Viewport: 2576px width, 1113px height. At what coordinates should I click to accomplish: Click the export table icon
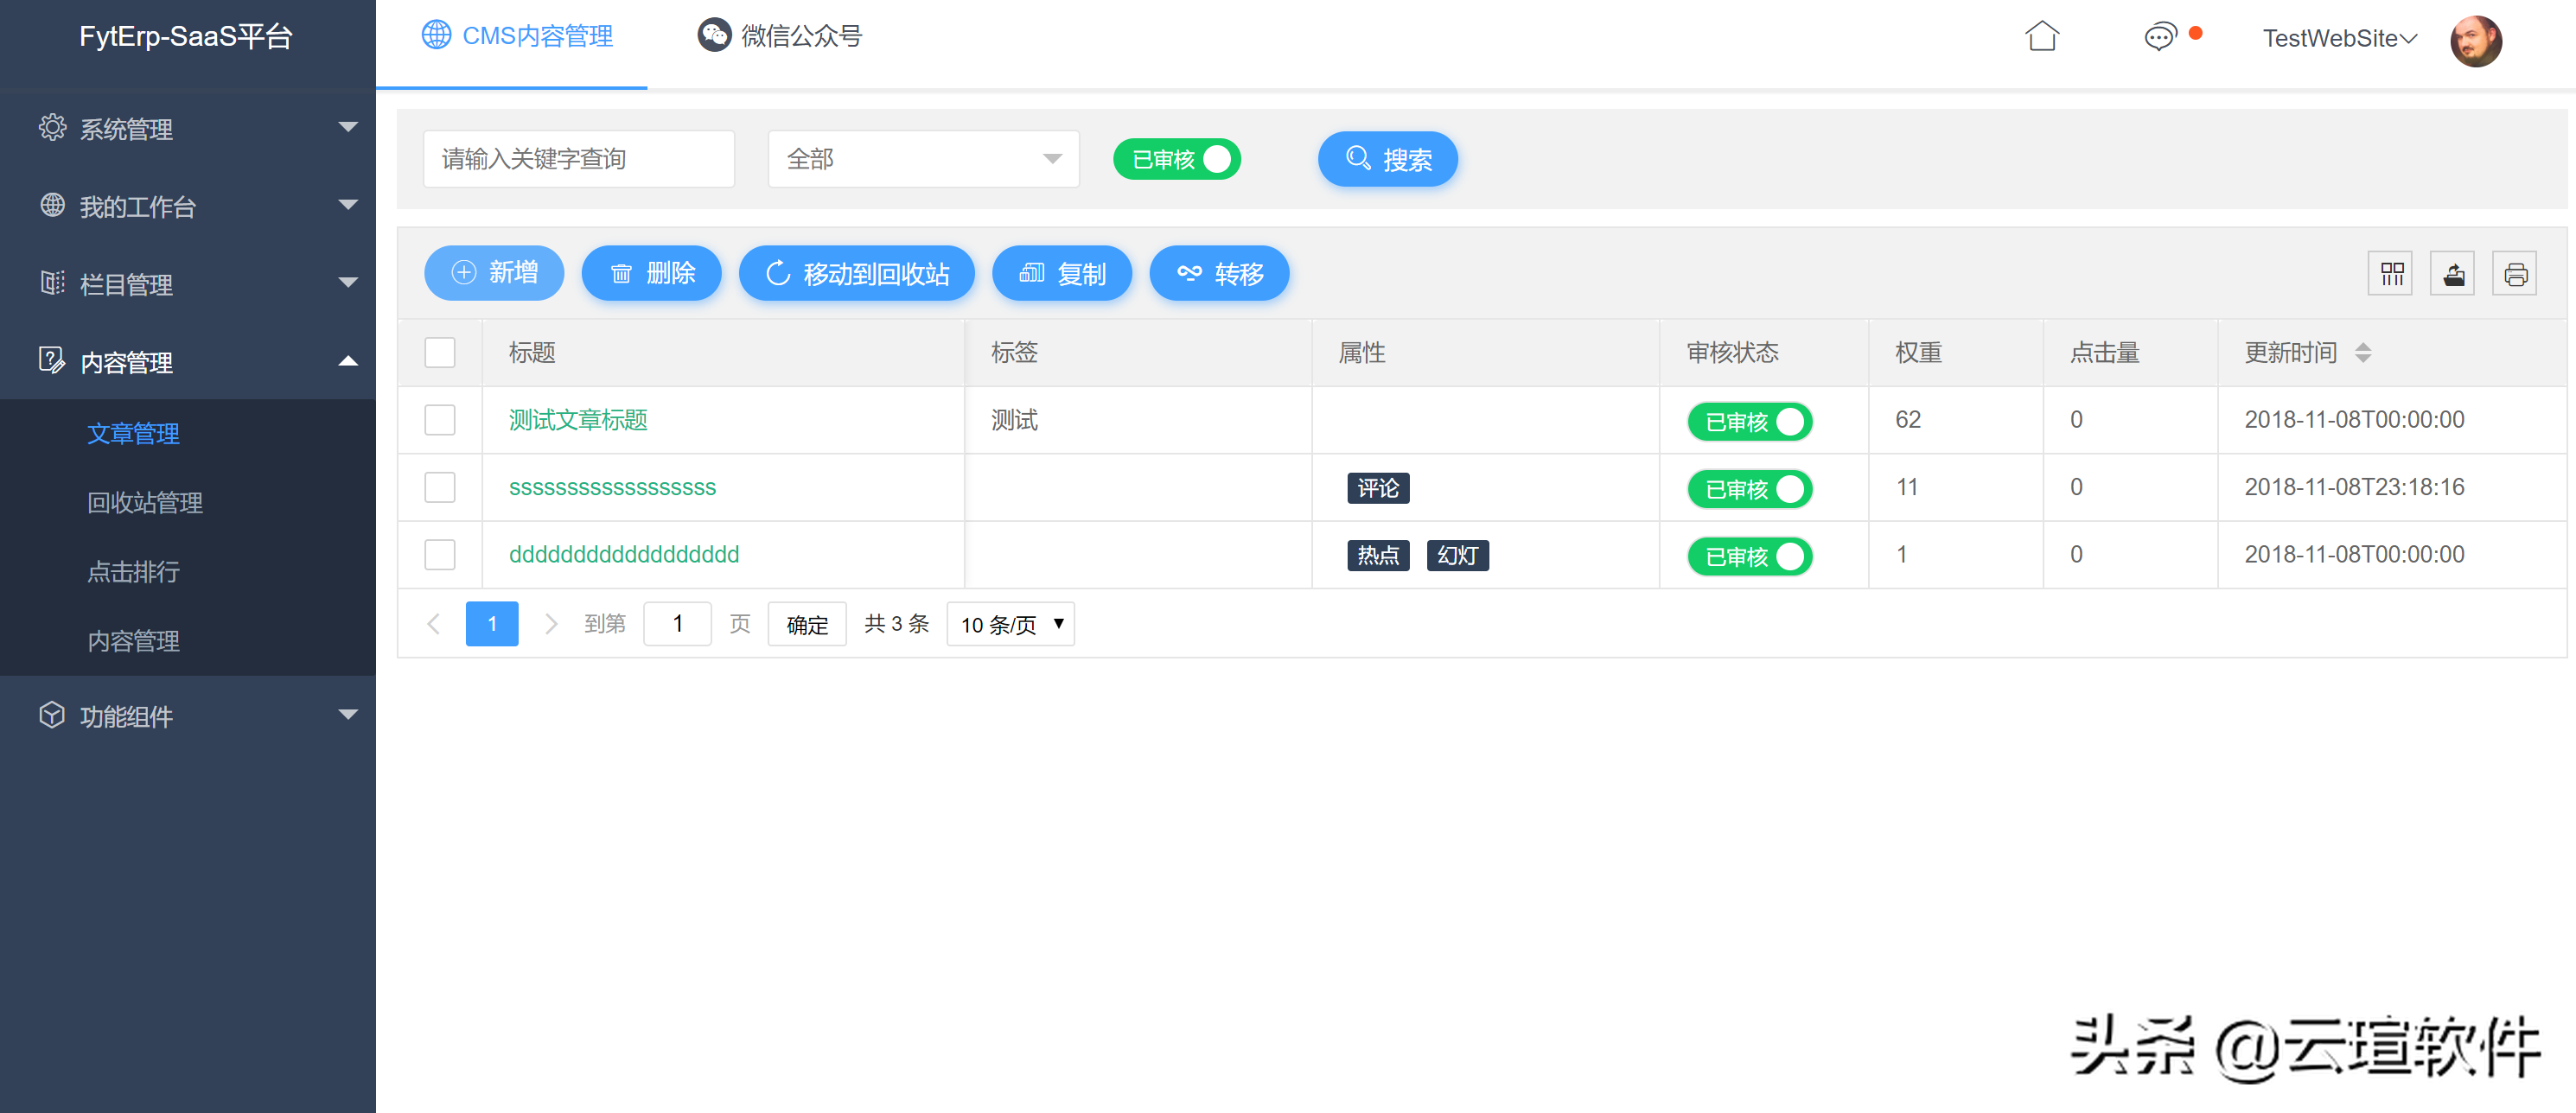tap(2453, 274)
